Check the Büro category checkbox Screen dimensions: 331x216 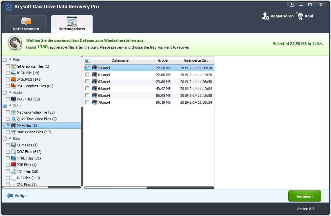click(5, 139)
